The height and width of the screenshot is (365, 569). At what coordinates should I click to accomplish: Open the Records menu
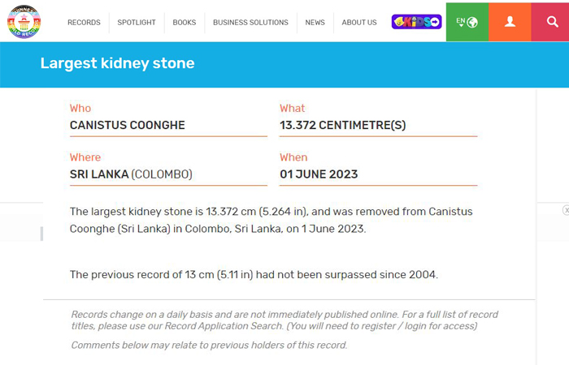point(84,23)
